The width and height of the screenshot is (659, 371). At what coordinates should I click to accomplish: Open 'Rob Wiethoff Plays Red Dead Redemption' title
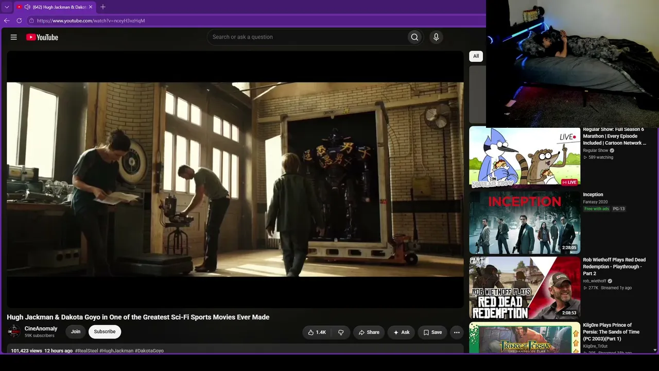click(x=614, y=266)
